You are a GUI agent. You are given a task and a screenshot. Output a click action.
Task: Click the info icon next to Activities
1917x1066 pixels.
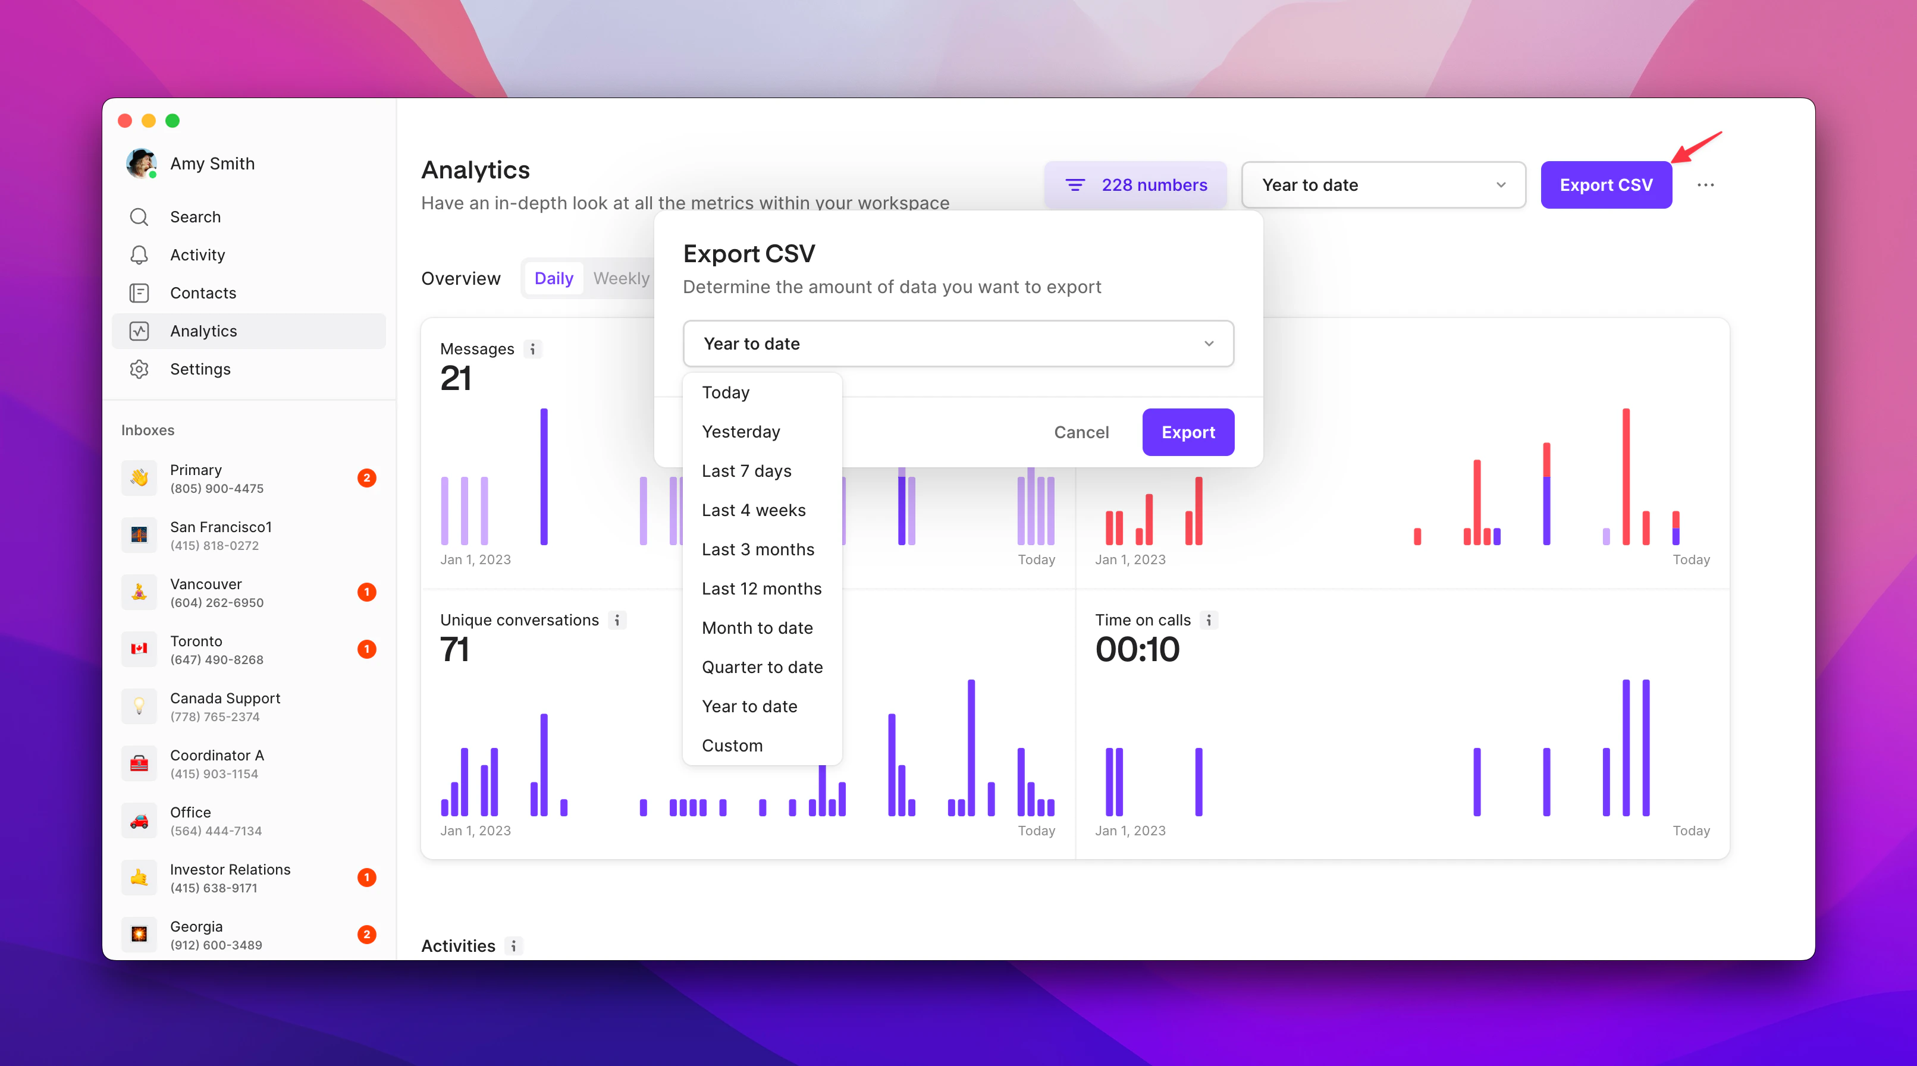pos(512,946)
